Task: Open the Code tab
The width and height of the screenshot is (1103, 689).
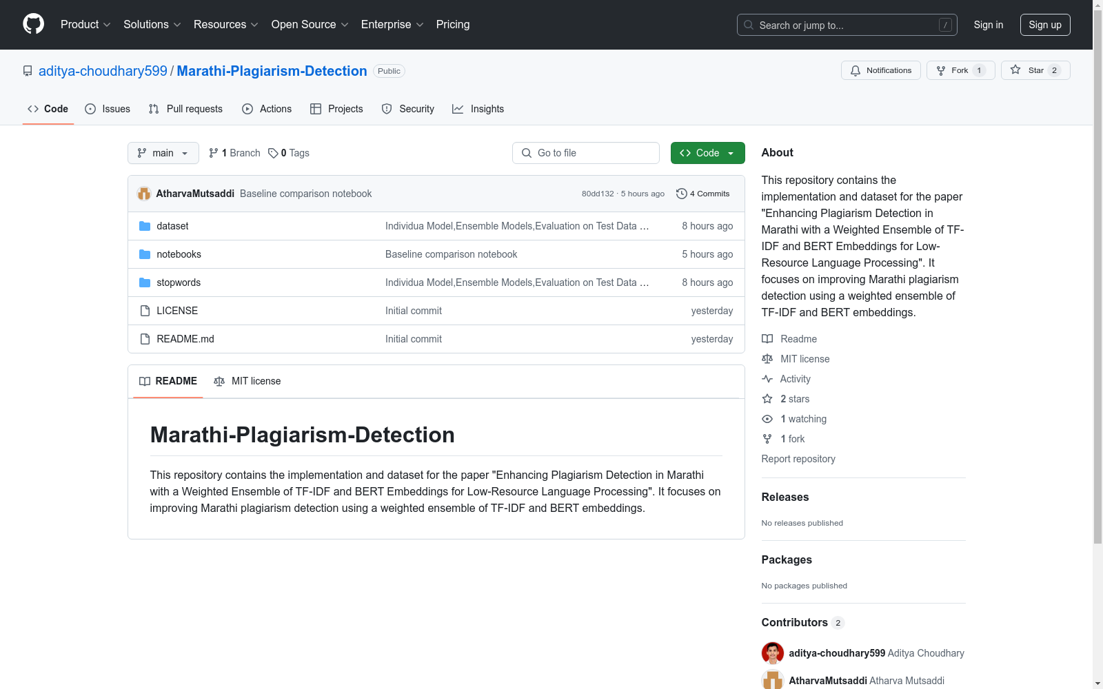Action: [48, 109]
